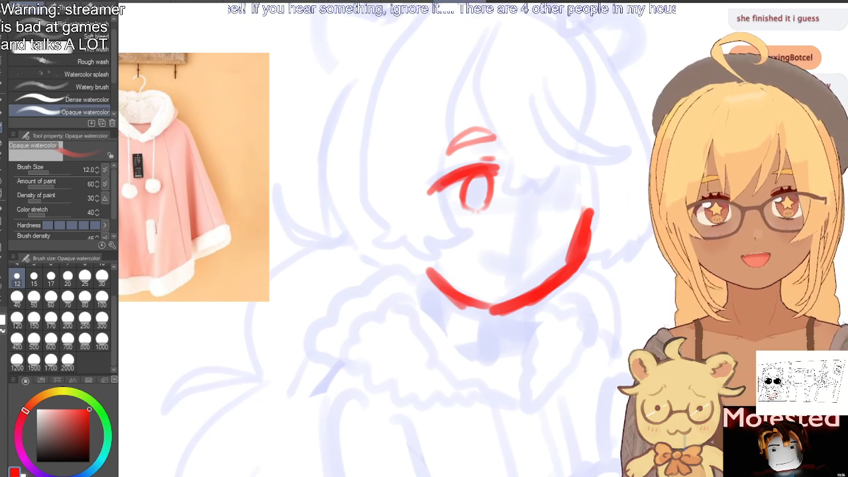This screenshot has height=477, width=848.
Task: Click the Density of paint stepper
Action: (x=97, y=198)
